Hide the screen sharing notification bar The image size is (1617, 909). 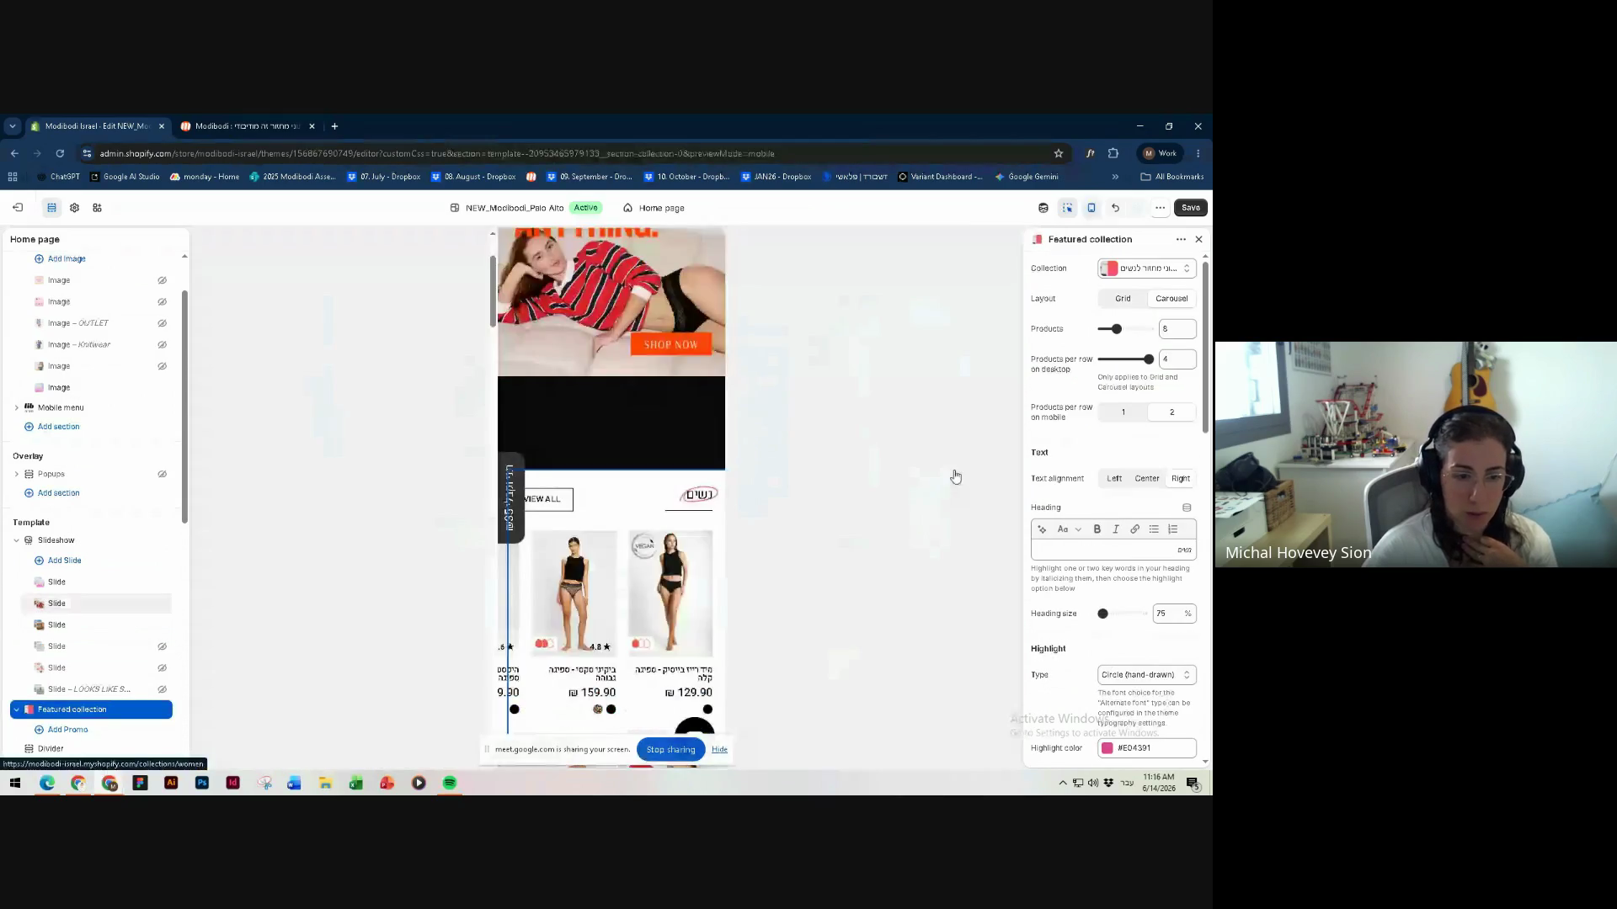719,750
